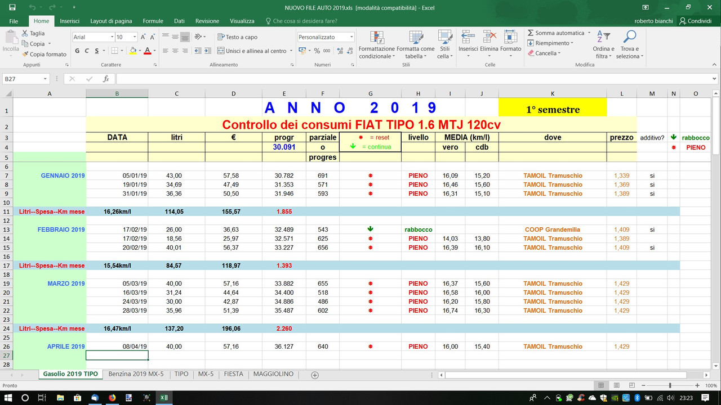Expand the Name Box dropdown arrow
Viewport: 721px width, 405px height.
44,79
